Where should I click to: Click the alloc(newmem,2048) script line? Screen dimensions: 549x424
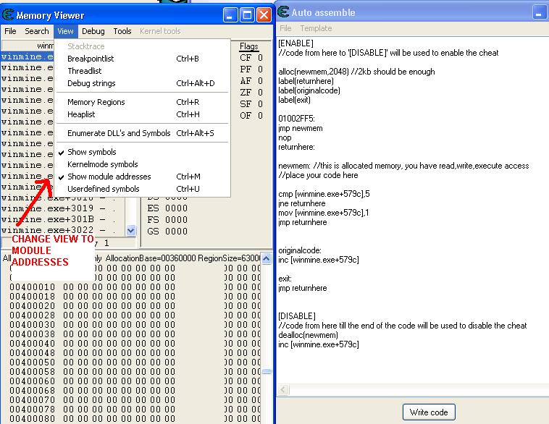(356, 72)
